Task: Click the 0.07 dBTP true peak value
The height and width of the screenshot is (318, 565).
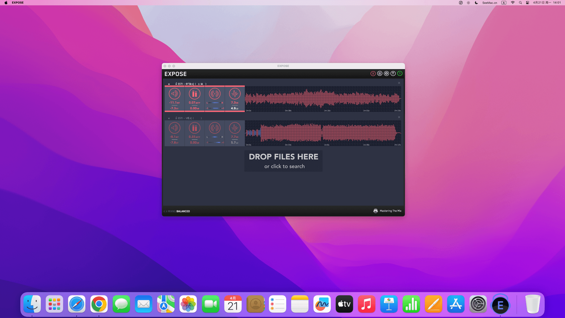Action: [195, 103]
